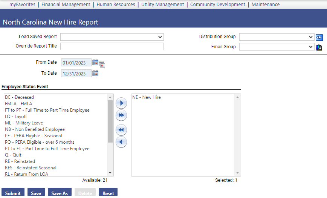
Task: Click the Submit button
Action: coord(13,192)
